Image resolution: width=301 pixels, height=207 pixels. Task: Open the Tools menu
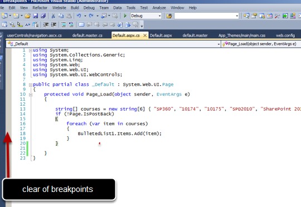click(131, 8)
